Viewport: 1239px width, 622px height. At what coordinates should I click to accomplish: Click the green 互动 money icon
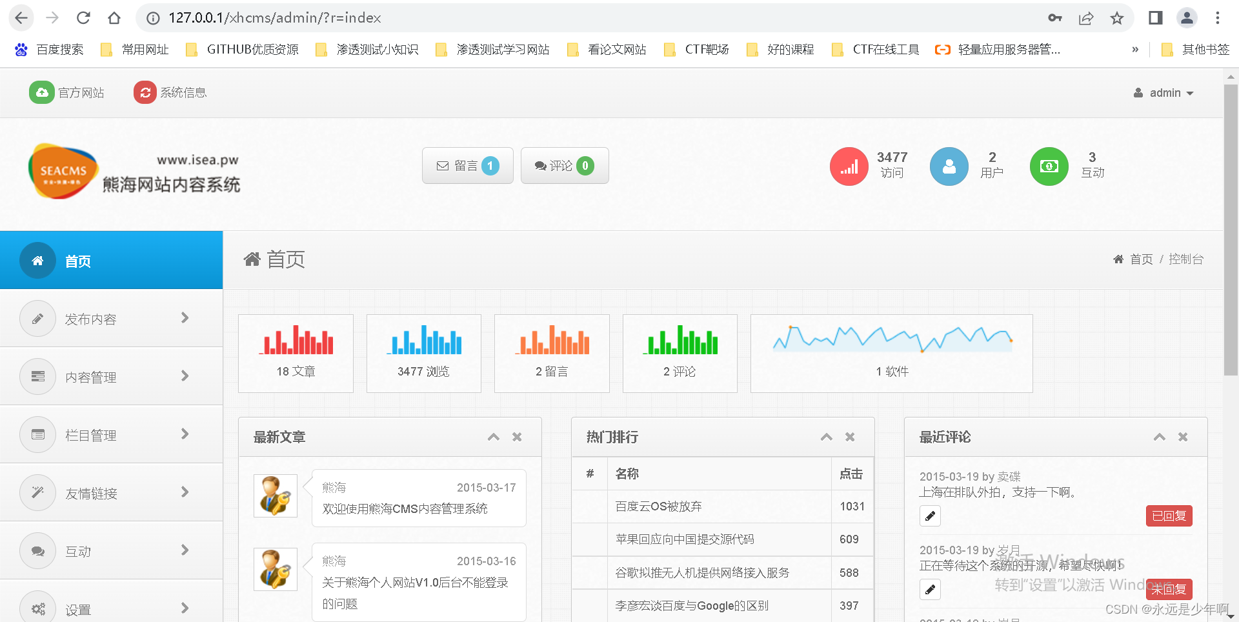(x=1049, y=166)
